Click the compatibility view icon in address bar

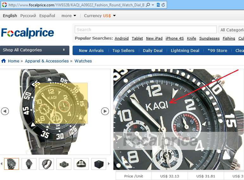(158, 5)
